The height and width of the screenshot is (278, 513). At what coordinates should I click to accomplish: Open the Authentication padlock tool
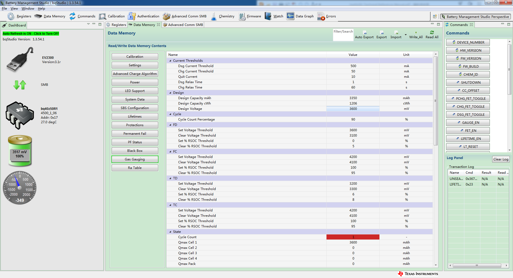tap(131, 16)
